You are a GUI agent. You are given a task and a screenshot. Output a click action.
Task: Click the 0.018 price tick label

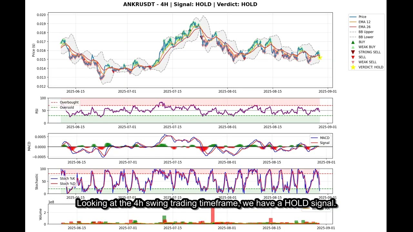(41, 33)
